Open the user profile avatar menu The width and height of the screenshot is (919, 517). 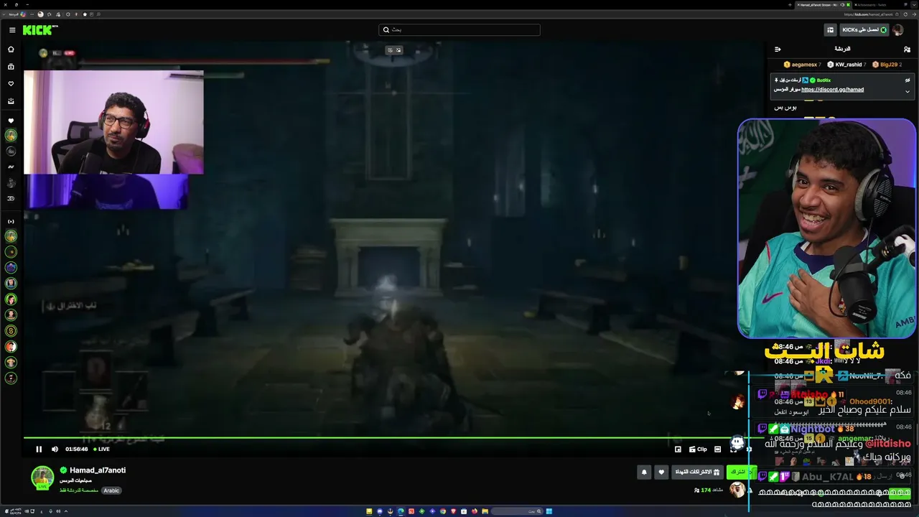point(897,30)
